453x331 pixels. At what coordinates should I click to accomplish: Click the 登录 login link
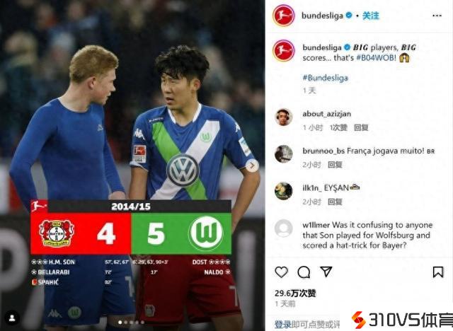click(283, 325)
